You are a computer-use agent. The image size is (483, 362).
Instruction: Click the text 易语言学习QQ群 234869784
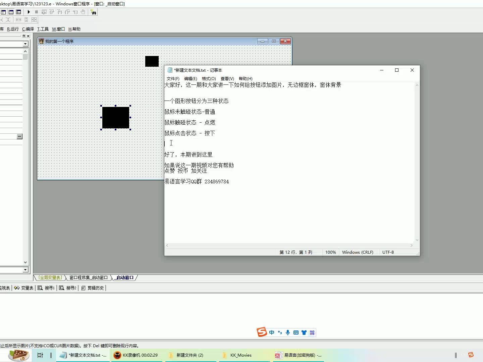(197, 181)
